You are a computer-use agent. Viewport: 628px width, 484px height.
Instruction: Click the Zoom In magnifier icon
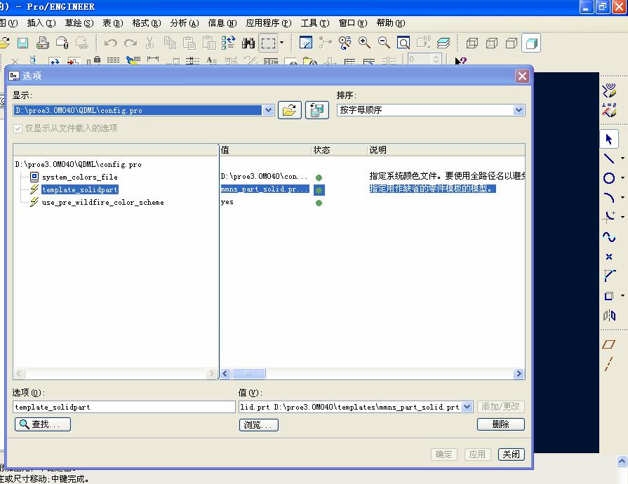click(364, 43)
